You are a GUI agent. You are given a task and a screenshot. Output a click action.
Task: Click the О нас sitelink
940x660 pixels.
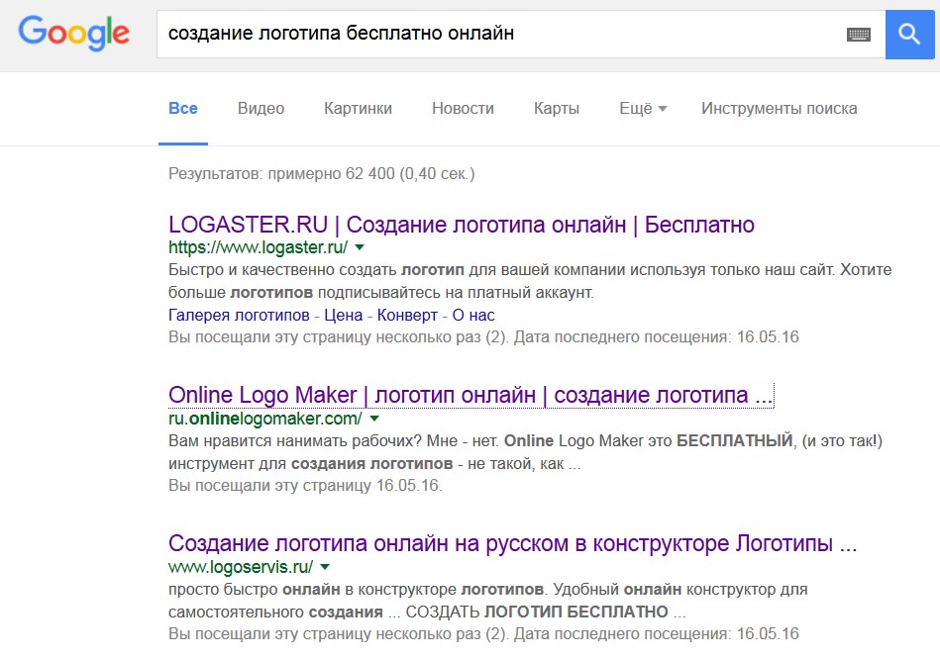(473, 316)
